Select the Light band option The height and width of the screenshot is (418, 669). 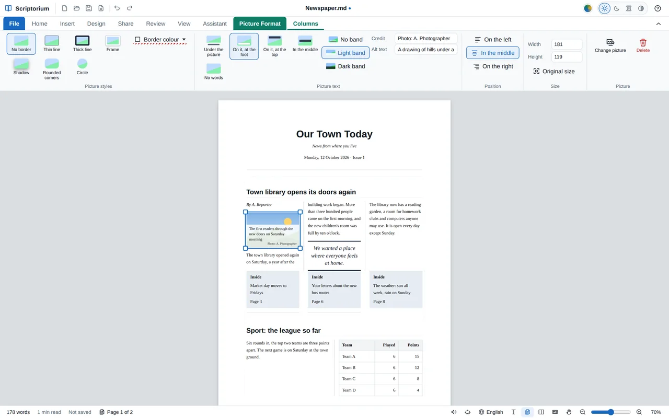(x=345, y=53)
